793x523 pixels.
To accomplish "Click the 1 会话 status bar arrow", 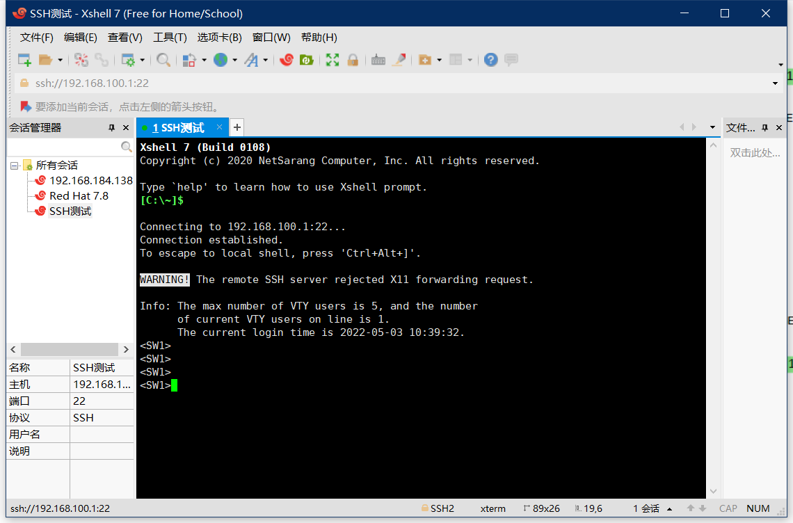I will tap(670, 509).
